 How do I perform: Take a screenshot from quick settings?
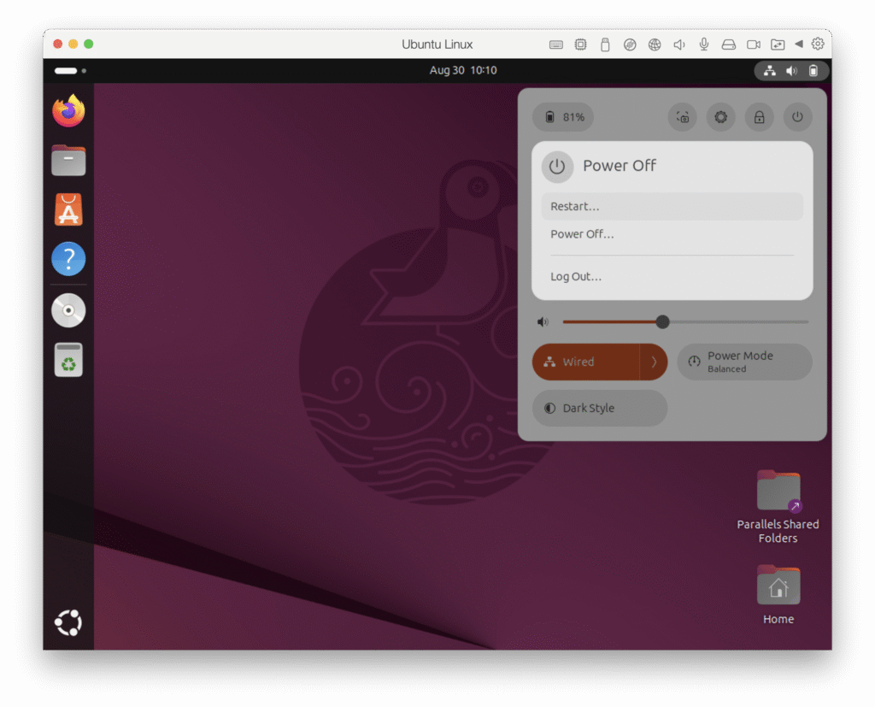tap(683, 117)
